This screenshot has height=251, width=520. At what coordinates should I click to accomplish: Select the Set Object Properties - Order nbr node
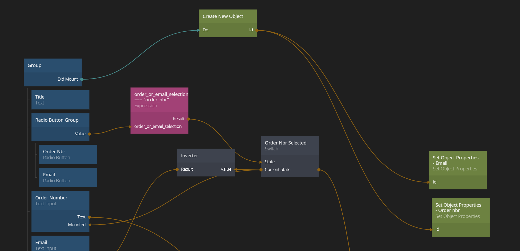click(x=460, y=210)
